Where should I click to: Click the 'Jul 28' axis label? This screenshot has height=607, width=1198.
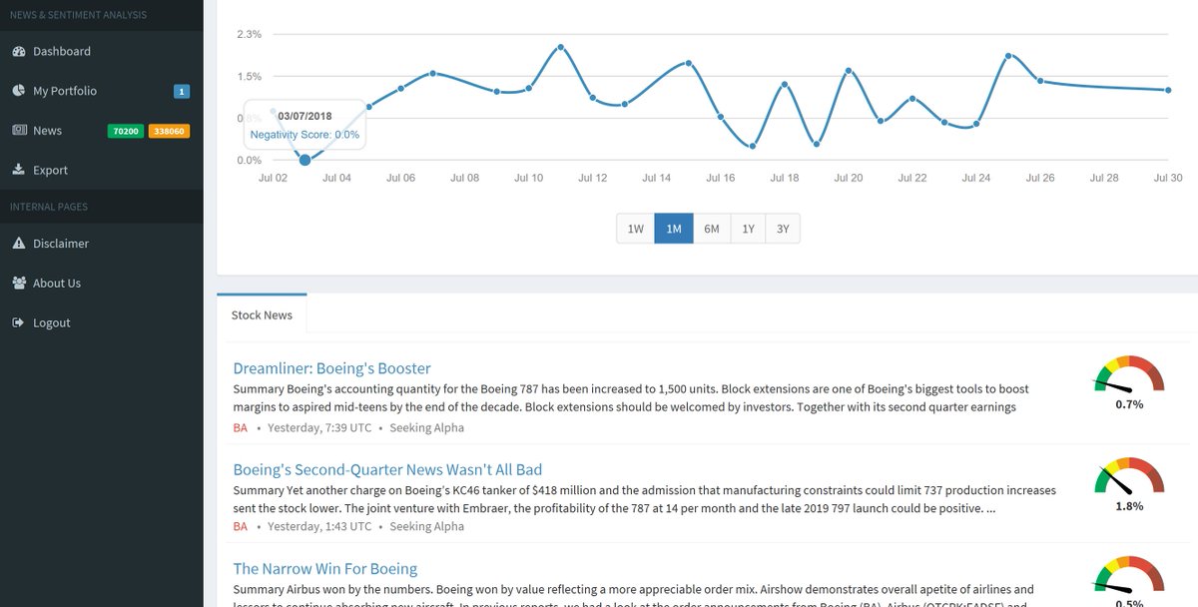[1104, 178]
